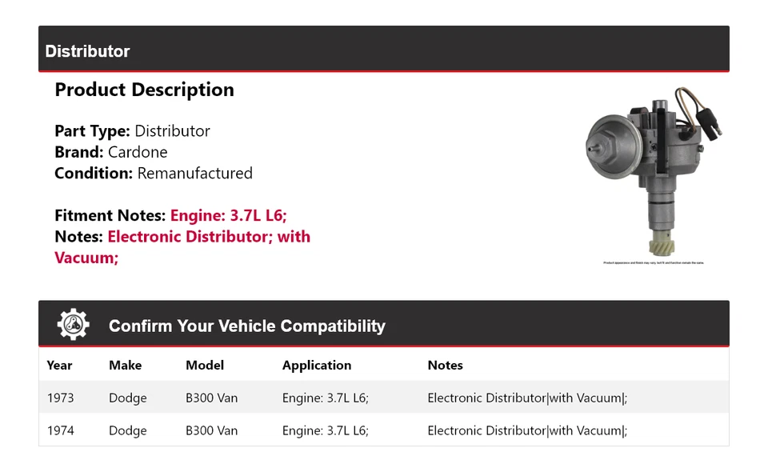Viewport: 768px width, 472px height.
Task: Click the red Engine: 3.7L L6 fitment note
Action: tap(228, 215)
